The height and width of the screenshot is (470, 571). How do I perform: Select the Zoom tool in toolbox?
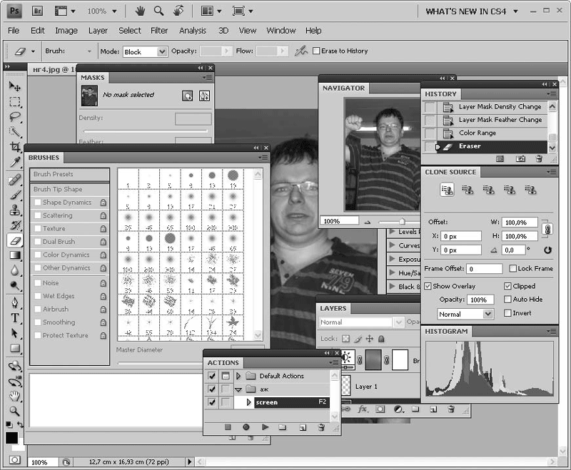point(15,411)
